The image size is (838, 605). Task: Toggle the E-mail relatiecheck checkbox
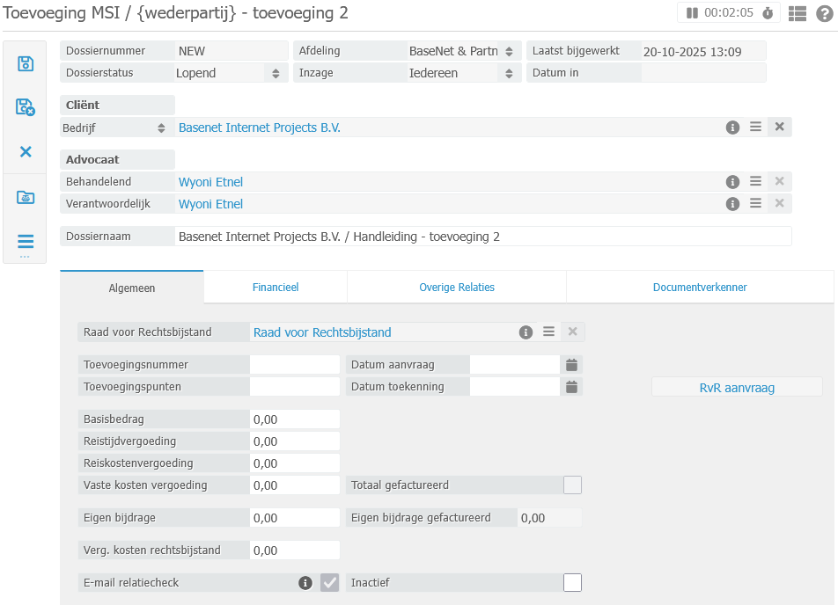click(329, 582)
